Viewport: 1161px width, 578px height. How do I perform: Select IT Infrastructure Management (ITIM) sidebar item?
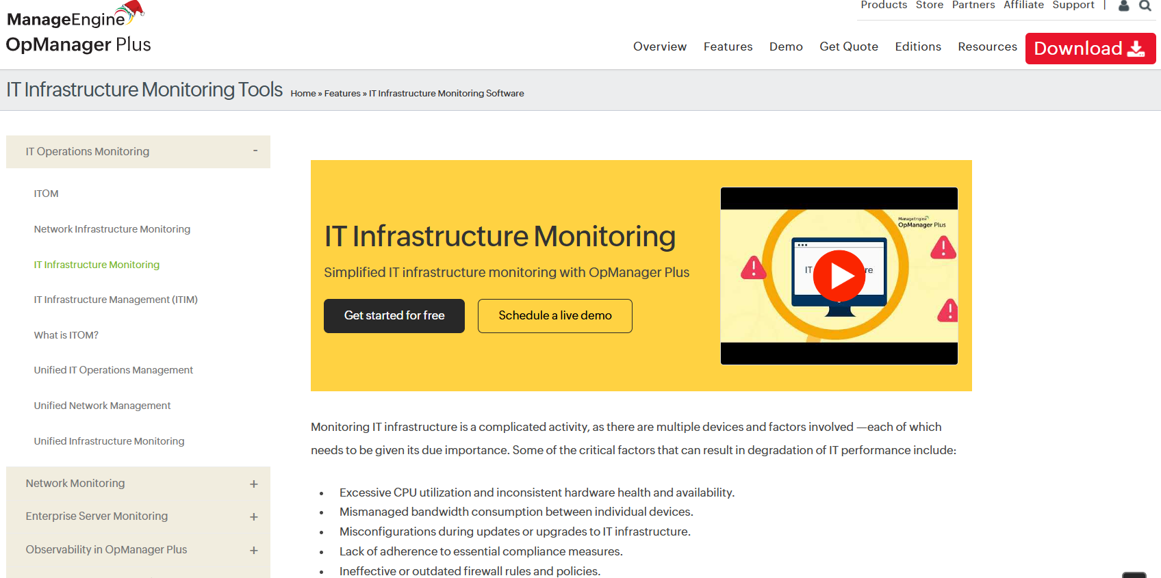click(x=116, y=300)
